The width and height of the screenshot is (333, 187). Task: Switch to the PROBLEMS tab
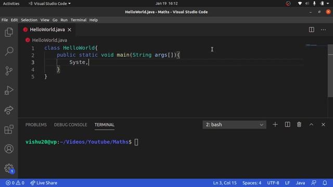36,125
